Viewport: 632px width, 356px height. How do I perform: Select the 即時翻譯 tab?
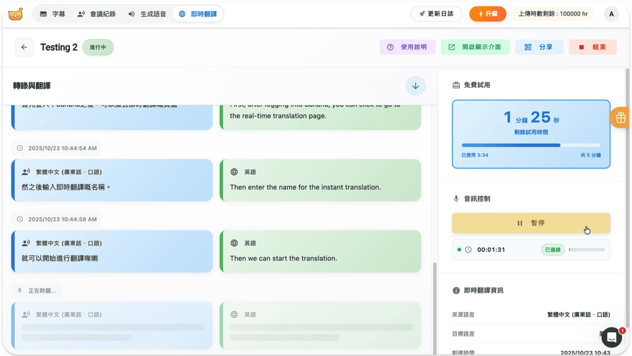[197, 14]
